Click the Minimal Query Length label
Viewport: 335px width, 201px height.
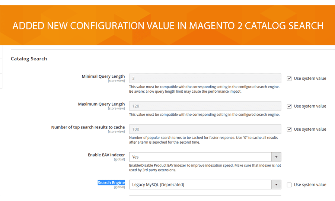pyautogui.click(x=103, y=76)
